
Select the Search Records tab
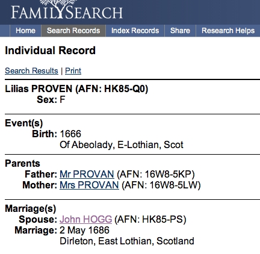tap(73, 31)
